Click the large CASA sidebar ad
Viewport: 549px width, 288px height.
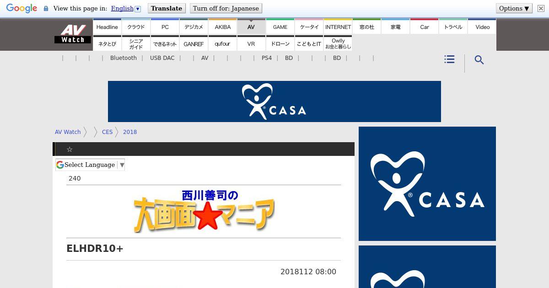(x=427, y=184)
